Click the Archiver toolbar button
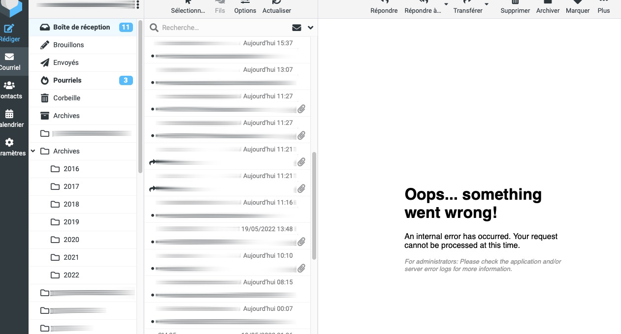The image size is (621, 334). (548, 7)
